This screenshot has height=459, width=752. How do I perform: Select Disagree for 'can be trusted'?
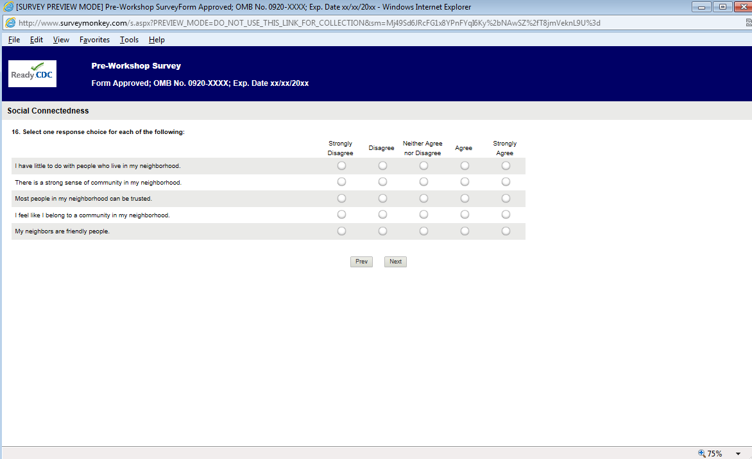tap(382, 198)
